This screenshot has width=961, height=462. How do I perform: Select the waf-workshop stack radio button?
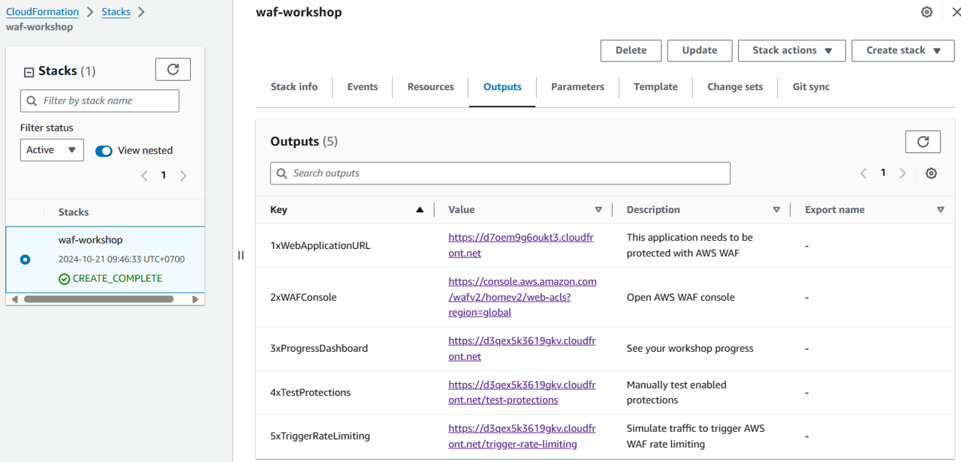(26, 259)
